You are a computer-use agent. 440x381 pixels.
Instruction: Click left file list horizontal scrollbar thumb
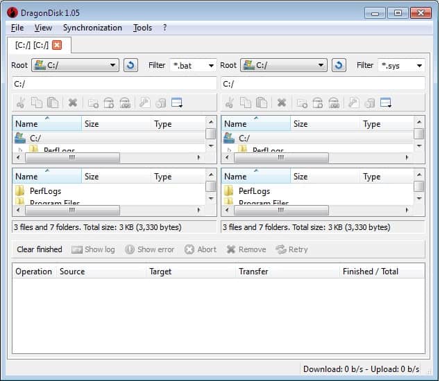[72, 210]
